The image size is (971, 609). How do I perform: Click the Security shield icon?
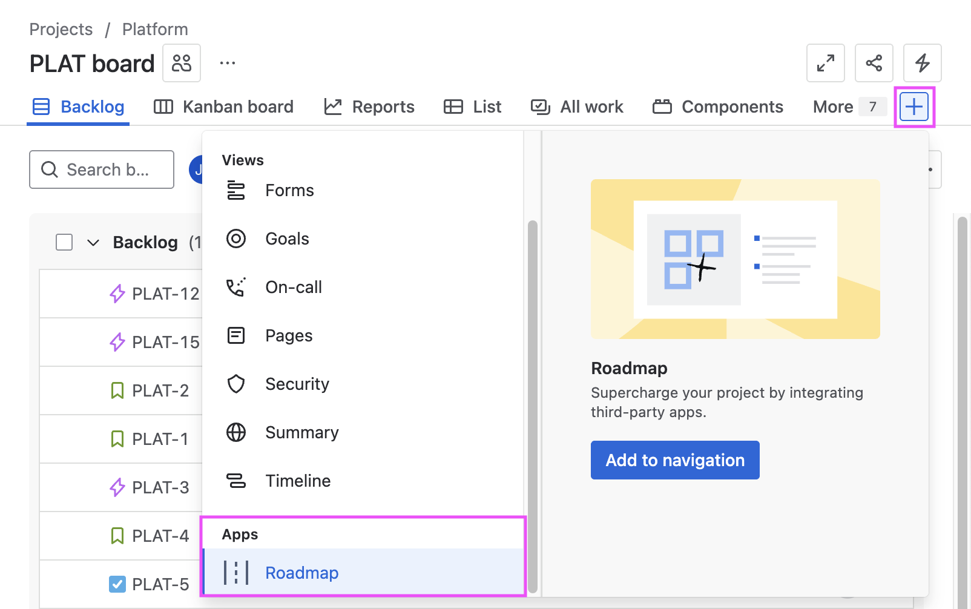pyautogui.click(x=236, y=384)
